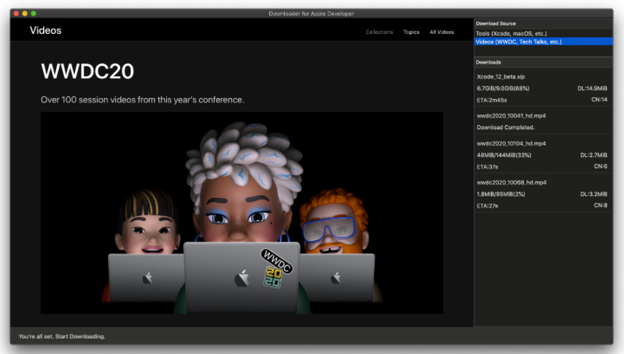The image size is (624, 354).
Task: Click the Download Source panel header
Action: point(543,23)
